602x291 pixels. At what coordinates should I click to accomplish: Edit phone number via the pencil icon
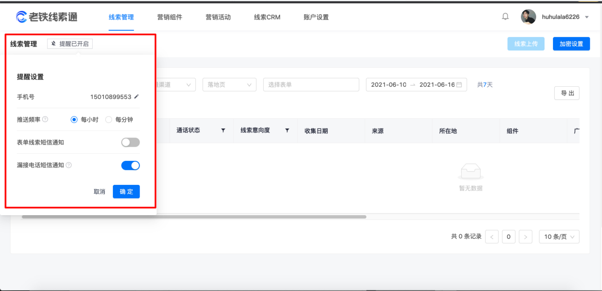136,96
